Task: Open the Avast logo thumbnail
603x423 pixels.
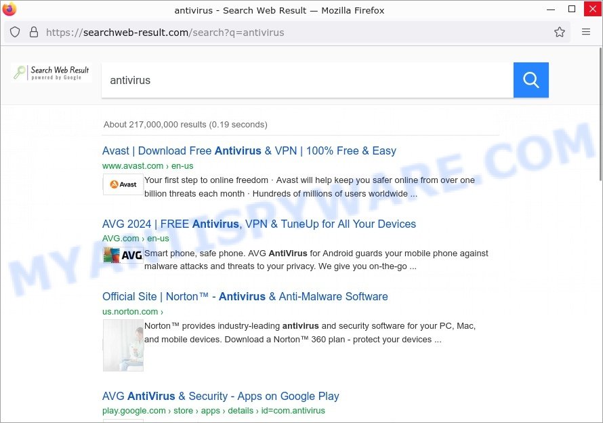Action: [x=123, y=184]
